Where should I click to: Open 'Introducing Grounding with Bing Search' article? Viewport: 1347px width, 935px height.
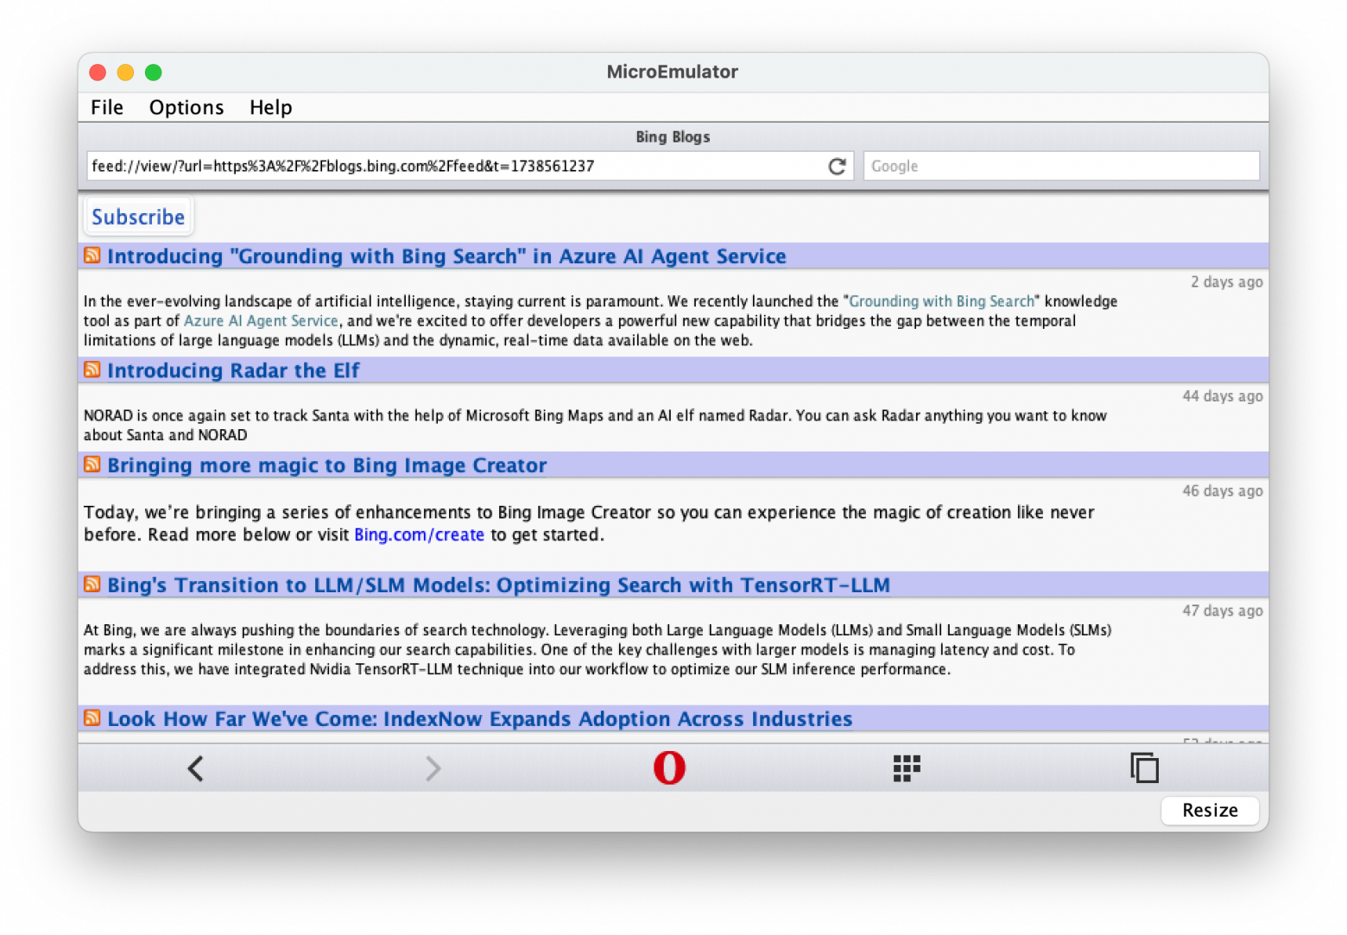point(446,256)
